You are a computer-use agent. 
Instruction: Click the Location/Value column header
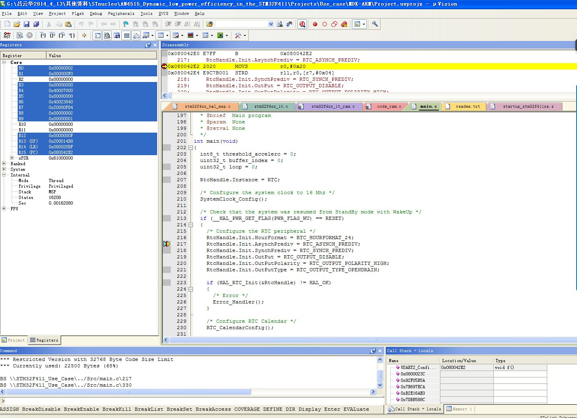point(467,361)
